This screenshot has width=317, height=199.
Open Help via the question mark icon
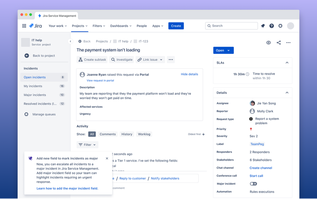pos(272,26)
